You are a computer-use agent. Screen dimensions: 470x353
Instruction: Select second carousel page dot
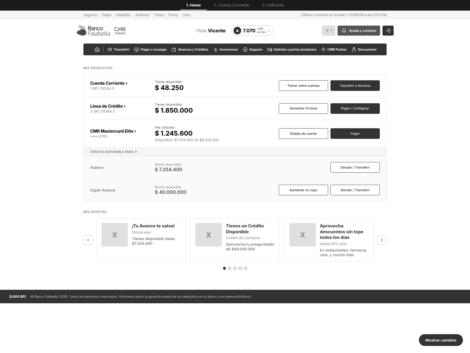[x=230, y=268]
